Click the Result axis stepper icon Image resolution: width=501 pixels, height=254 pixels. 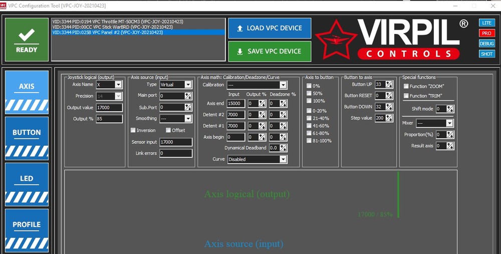click(x=450, y=146)
